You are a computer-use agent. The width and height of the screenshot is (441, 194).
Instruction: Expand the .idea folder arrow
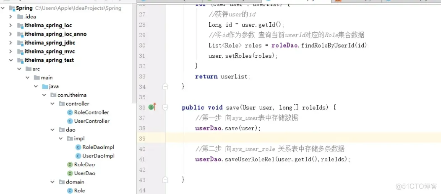pyautogui.click(x=10, y=17)
